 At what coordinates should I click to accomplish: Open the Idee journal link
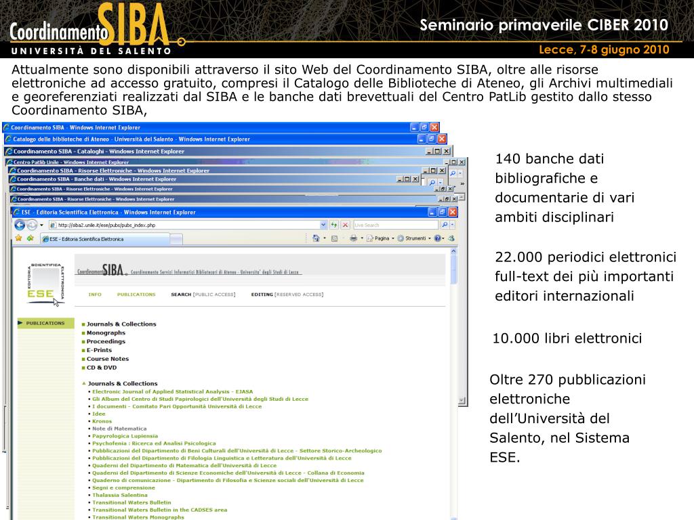[99, 414]
